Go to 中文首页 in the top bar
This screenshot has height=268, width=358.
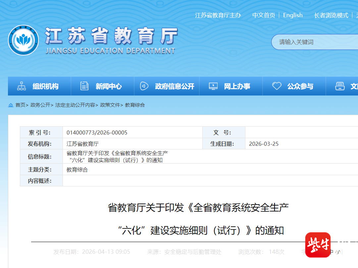click(264, 15)
